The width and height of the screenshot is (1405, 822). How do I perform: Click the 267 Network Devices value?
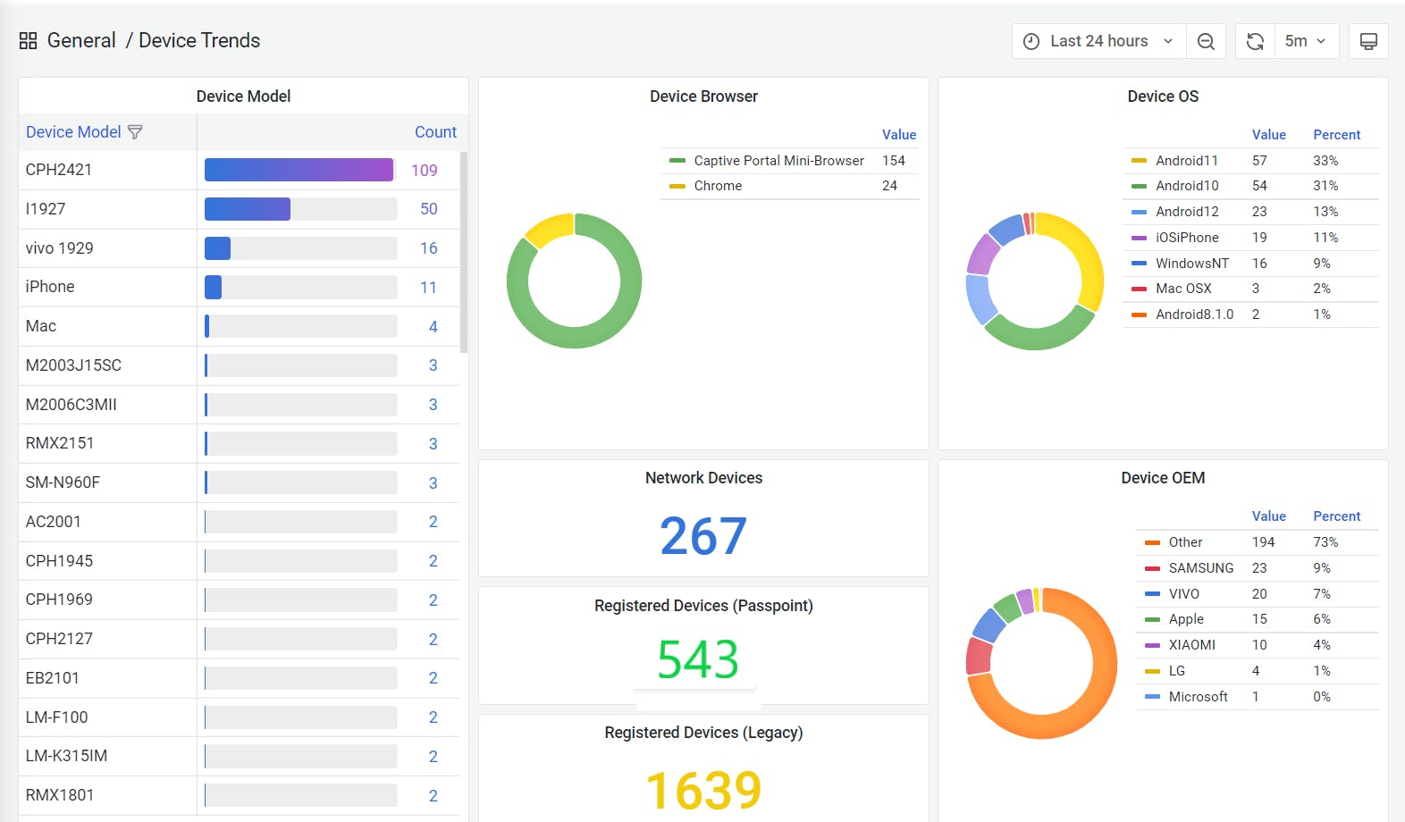(x=703, y=536)
